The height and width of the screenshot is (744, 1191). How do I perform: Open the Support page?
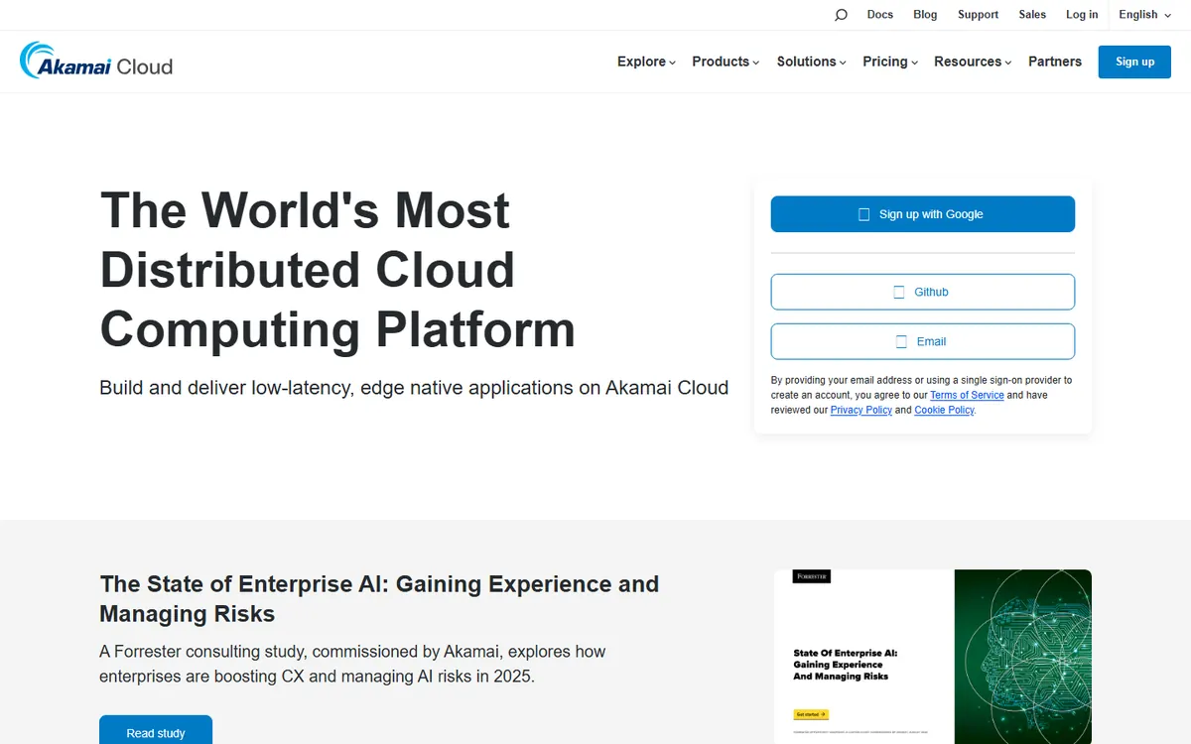[x=978, y=15]
